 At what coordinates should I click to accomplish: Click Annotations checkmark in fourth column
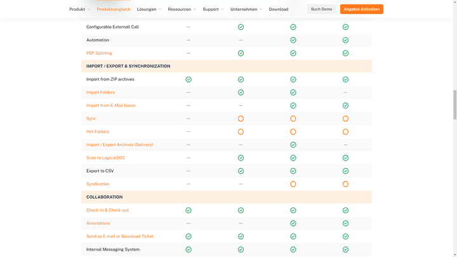(x=345, y=223)
